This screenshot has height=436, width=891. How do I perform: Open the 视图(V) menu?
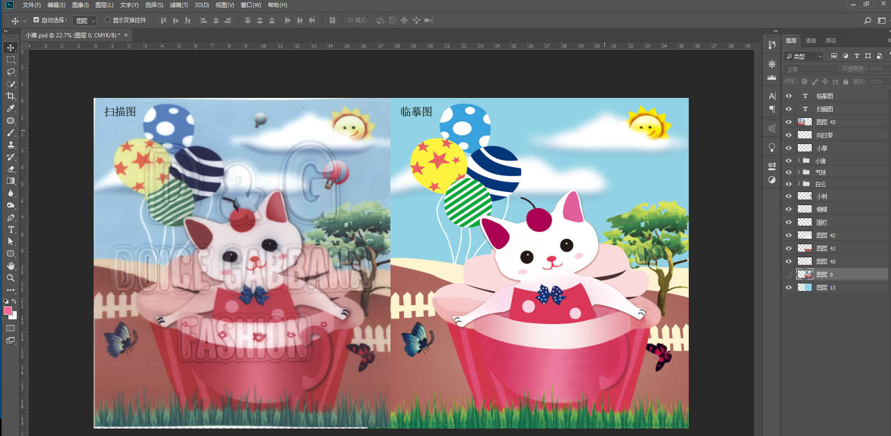click(x=225, y=5)
